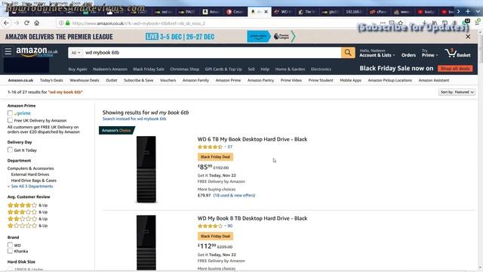Switch to the PALI browser tab
Viewport: 483px width, 272px height.
tap(187, 12)
